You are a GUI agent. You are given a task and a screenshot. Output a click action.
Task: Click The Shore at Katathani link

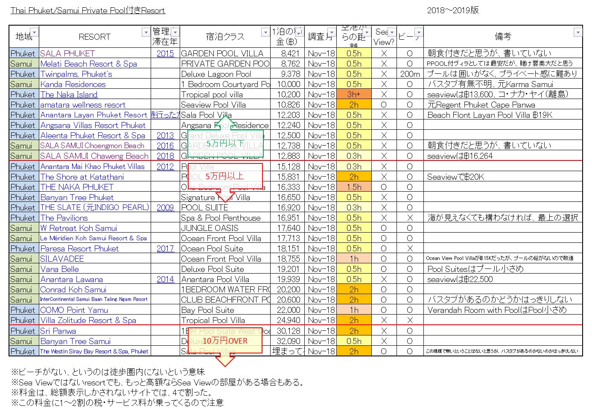(82, 177)
